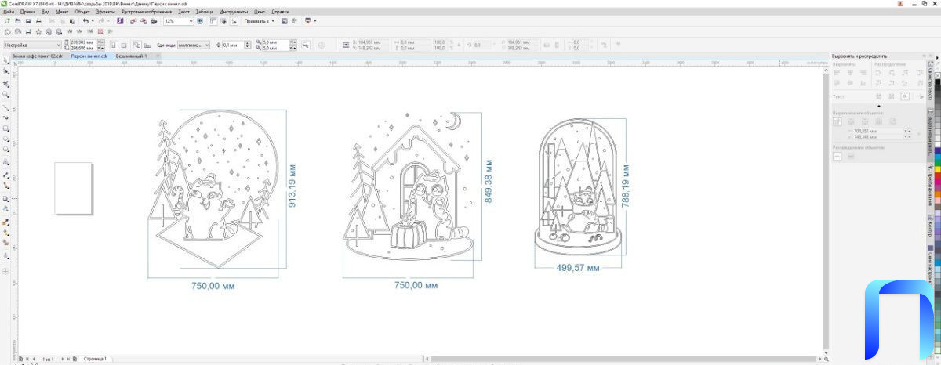Click the black swatch in color palette

coord(937,81)
